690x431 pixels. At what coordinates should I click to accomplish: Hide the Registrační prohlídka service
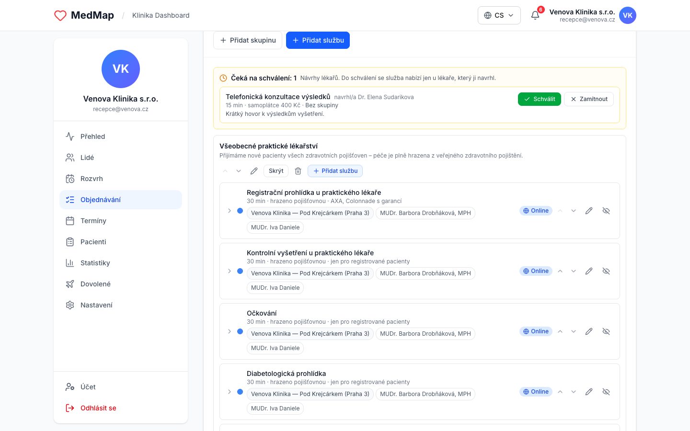[606, 211]
